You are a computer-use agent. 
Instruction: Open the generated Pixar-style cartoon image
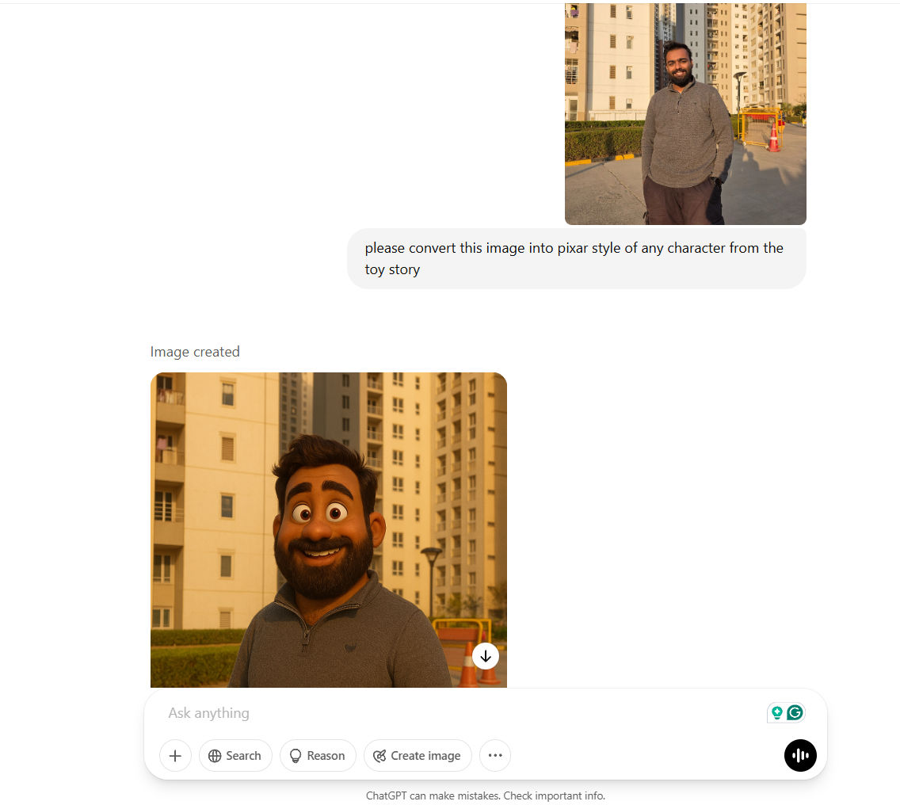point(328,529)
